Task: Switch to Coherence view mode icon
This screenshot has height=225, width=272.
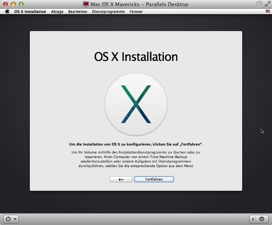Action: point(259,4)
